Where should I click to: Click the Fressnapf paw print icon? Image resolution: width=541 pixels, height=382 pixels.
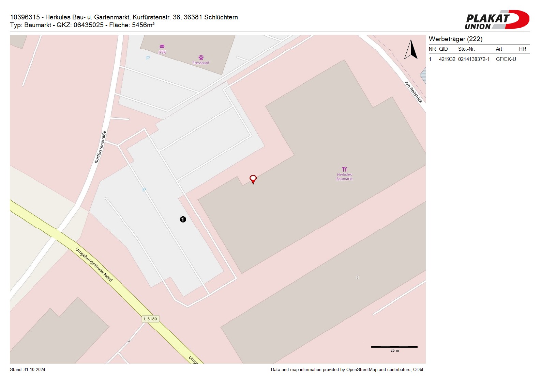click(201, 57)
